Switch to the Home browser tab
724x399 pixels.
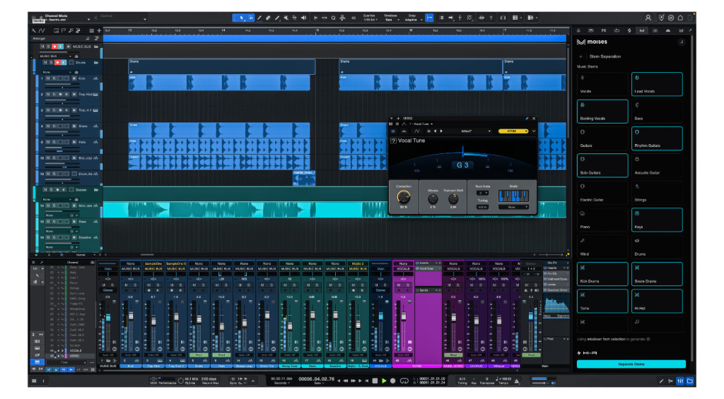pos(578,30)
